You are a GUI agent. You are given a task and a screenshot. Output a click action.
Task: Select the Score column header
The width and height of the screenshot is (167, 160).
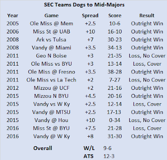coord(115,15)
